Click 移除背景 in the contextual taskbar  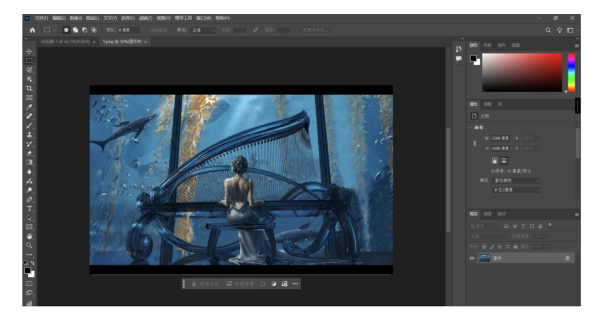coord(239,284)
